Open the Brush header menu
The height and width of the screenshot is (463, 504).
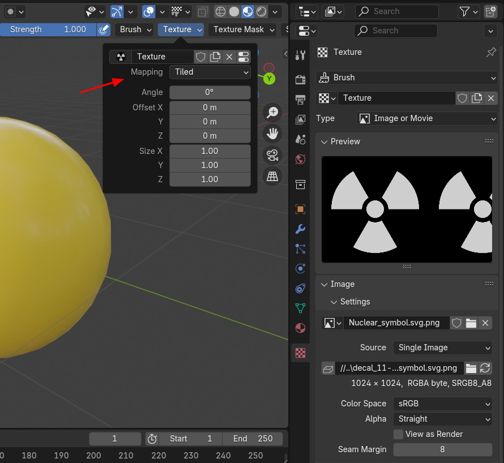[x=135, y=29]
